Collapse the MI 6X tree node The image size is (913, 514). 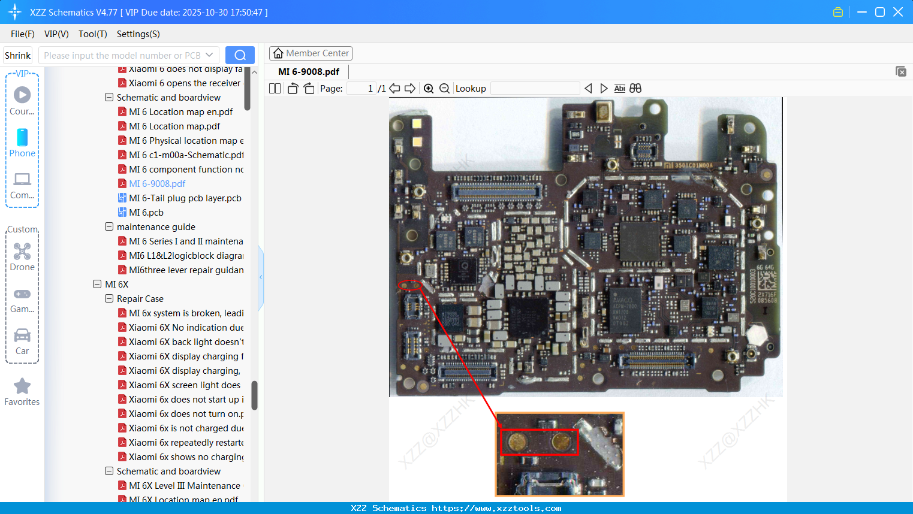[x=97, y=285]
